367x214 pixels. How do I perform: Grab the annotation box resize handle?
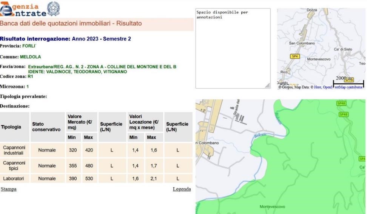click(x=268, y=86)
